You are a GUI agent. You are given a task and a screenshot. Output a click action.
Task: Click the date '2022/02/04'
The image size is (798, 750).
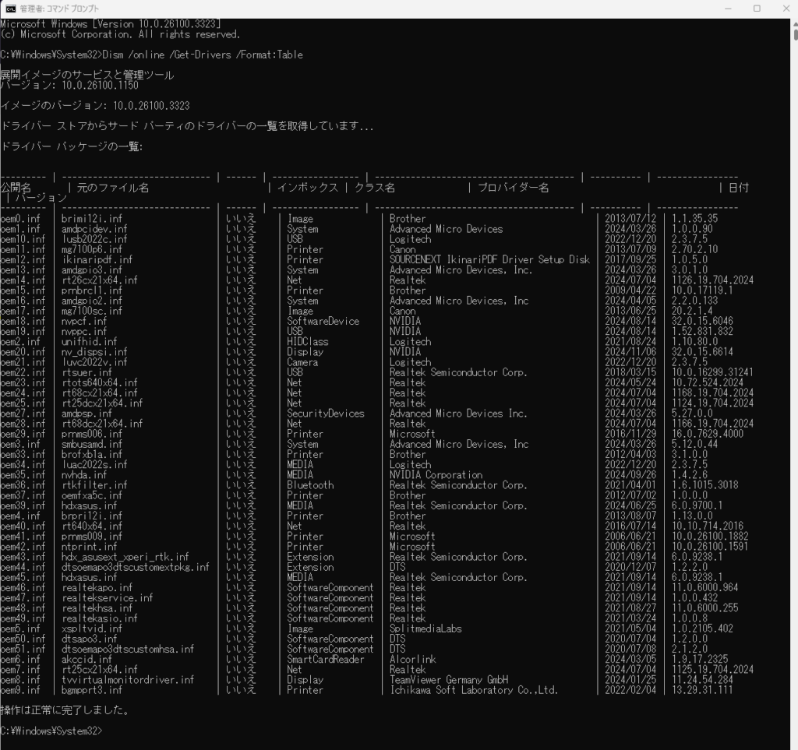pos(630,690)
